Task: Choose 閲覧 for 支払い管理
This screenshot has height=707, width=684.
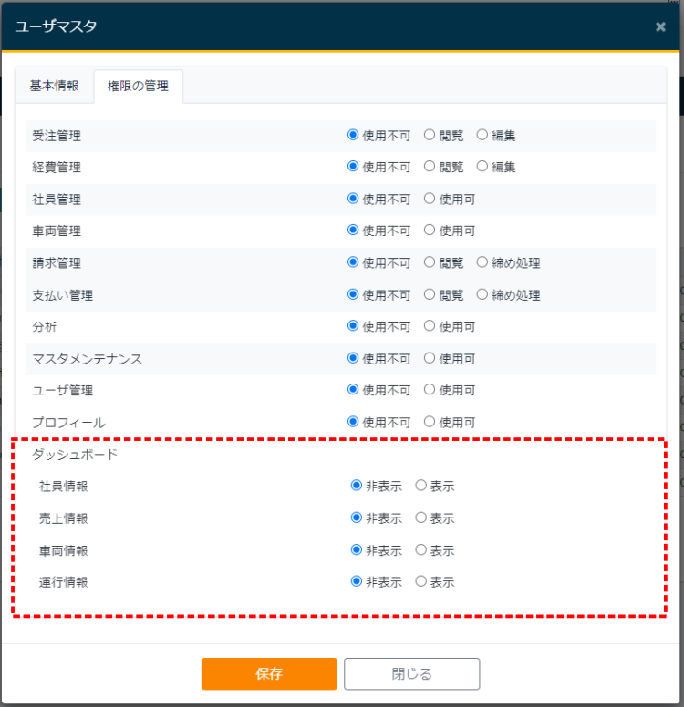Action: [430, 295]
